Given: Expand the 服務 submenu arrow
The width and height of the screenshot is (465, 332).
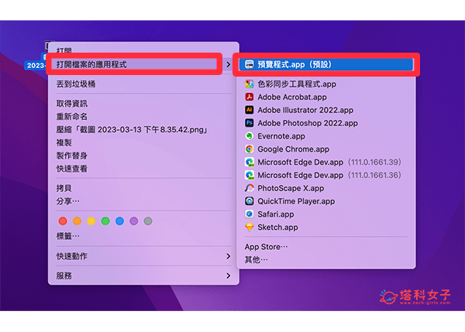Looking at the screenshot, I should [x=228, y=276].
